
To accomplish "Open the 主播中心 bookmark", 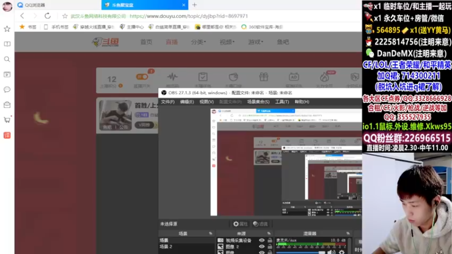I will 132,27.
